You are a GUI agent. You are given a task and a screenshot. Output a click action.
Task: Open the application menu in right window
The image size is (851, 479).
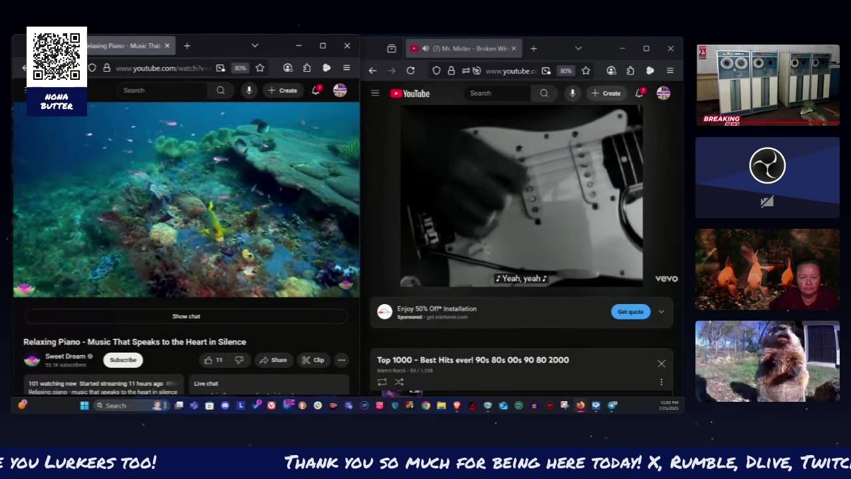[670, 71]
